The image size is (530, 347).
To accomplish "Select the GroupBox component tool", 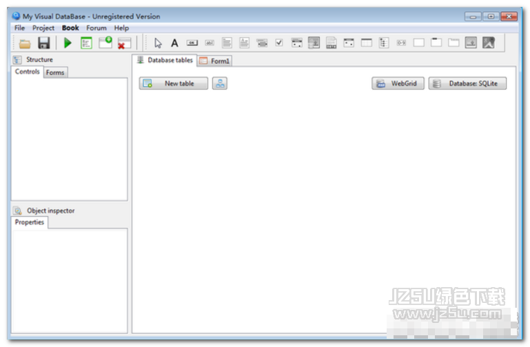I will tap(436, 43).
